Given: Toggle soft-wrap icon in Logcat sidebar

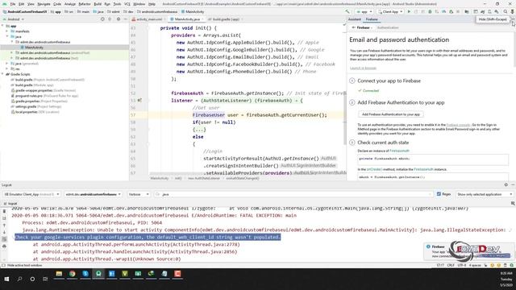Looking at the screenshot, I should [x=4, y=239].
